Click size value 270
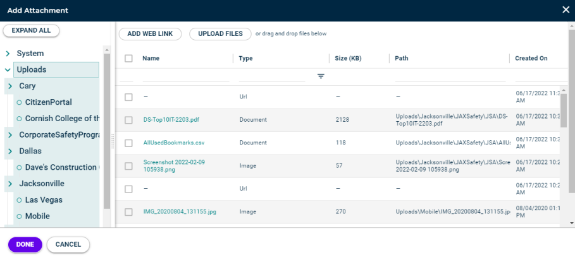The height and width of the screenshot is (260, 575). click(x=340, y=212)
